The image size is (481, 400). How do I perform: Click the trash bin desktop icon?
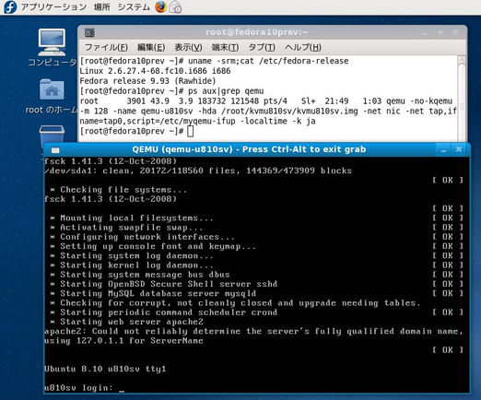pyautogui.click(x=52, y=135)
